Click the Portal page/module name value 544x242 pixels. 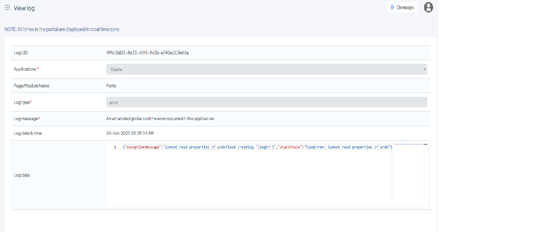(111, 86)
